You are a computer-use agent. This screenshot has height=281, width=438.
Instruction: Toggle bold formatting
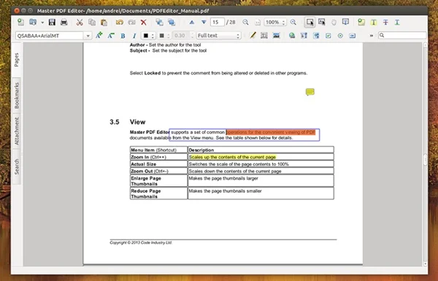point(123,36)
